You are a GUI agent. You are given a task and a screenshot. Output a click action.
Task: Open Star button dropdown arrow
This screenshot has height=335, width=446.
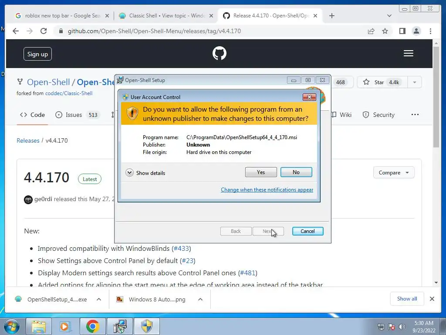point(415,82)
